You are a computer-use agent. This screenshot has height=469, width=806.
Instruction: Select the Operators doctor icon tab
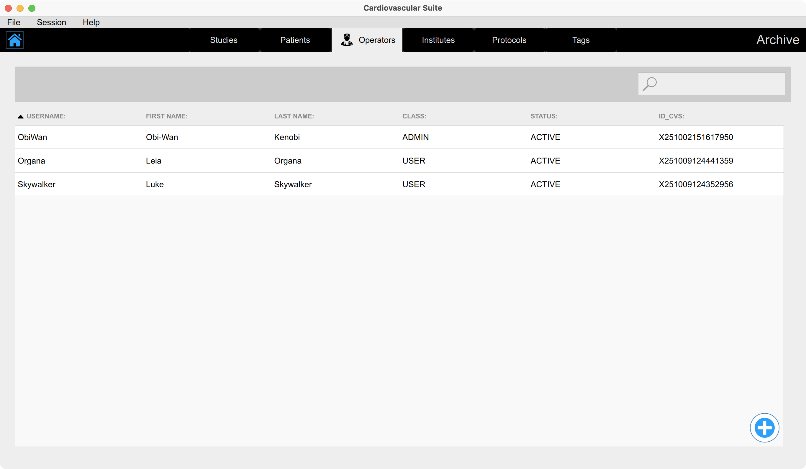[346, 39]
